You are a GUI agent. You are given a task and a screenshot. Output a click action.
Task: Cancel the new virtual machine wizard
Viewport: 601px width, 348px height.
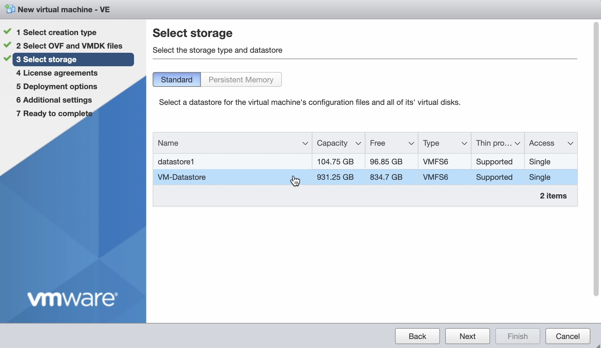(x=568, y=336)
